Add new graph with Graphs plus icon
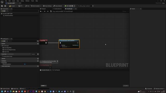 click(38, 44)
